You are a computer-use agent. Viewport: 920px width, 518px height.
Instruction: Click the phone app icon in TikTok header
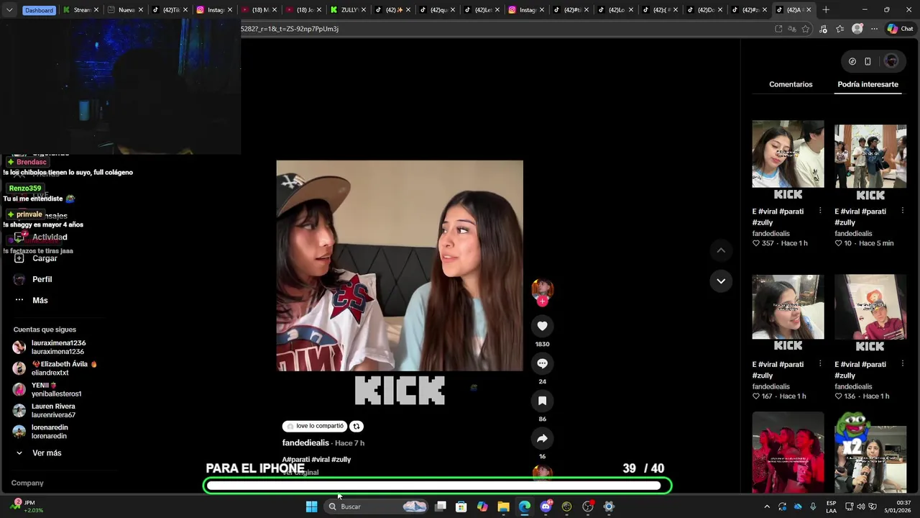(868, 61)
